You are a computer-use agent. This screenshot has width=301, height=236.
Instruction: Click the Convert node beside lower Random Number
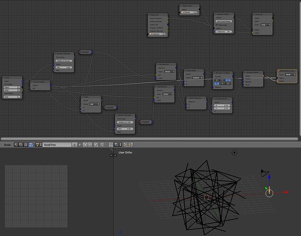click(x=146, y=122)
